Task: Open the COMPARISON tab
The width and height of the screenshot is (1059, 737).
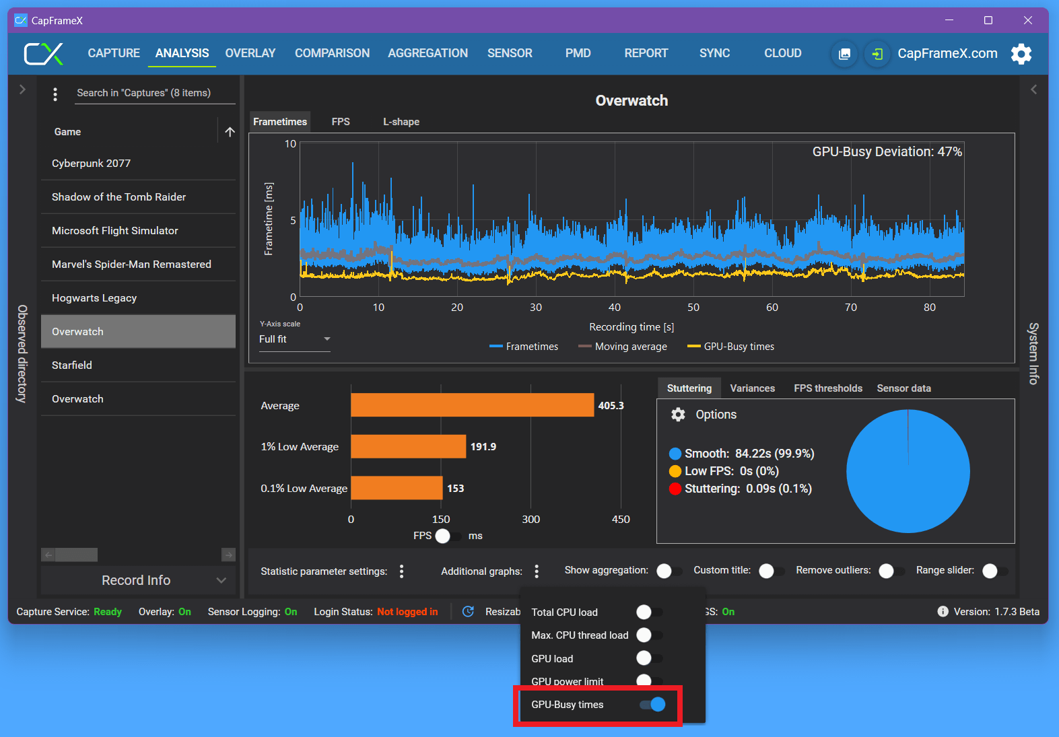Action: (332, 53)
